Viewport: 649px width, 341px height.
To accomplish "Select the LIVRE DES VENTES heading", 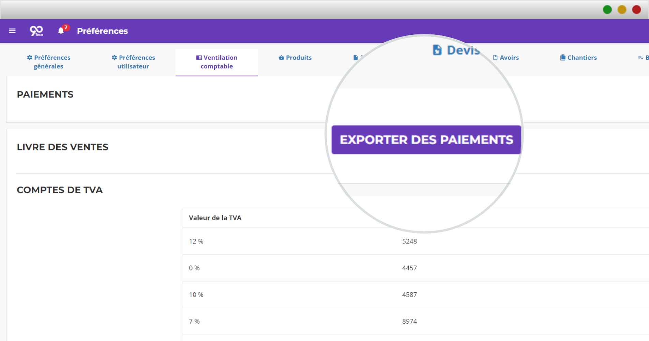I will [62, 147].
